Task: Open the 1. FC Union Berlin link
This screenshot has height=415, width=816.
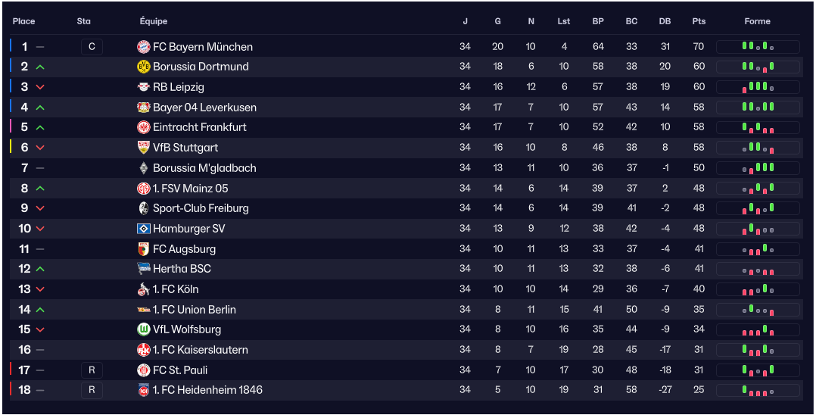Action: click(195, 310)
